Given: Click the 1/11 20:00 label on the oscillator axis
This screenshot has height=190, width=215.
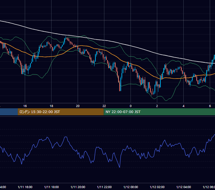Looking at the screenshot, I should pos(78,187).
